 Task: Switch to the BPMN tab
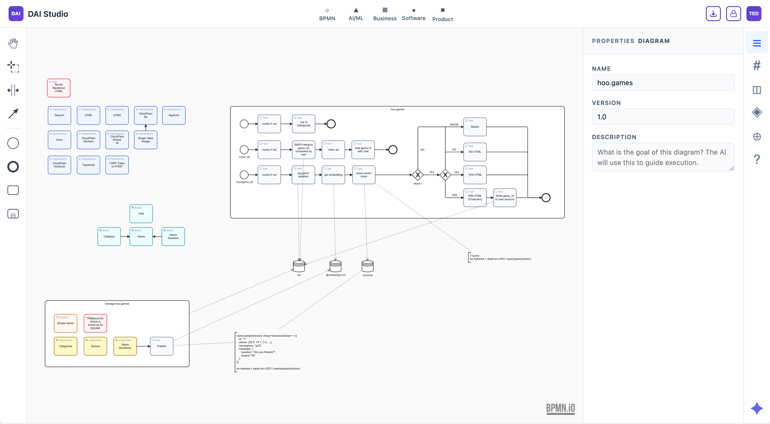coord(327,15)
